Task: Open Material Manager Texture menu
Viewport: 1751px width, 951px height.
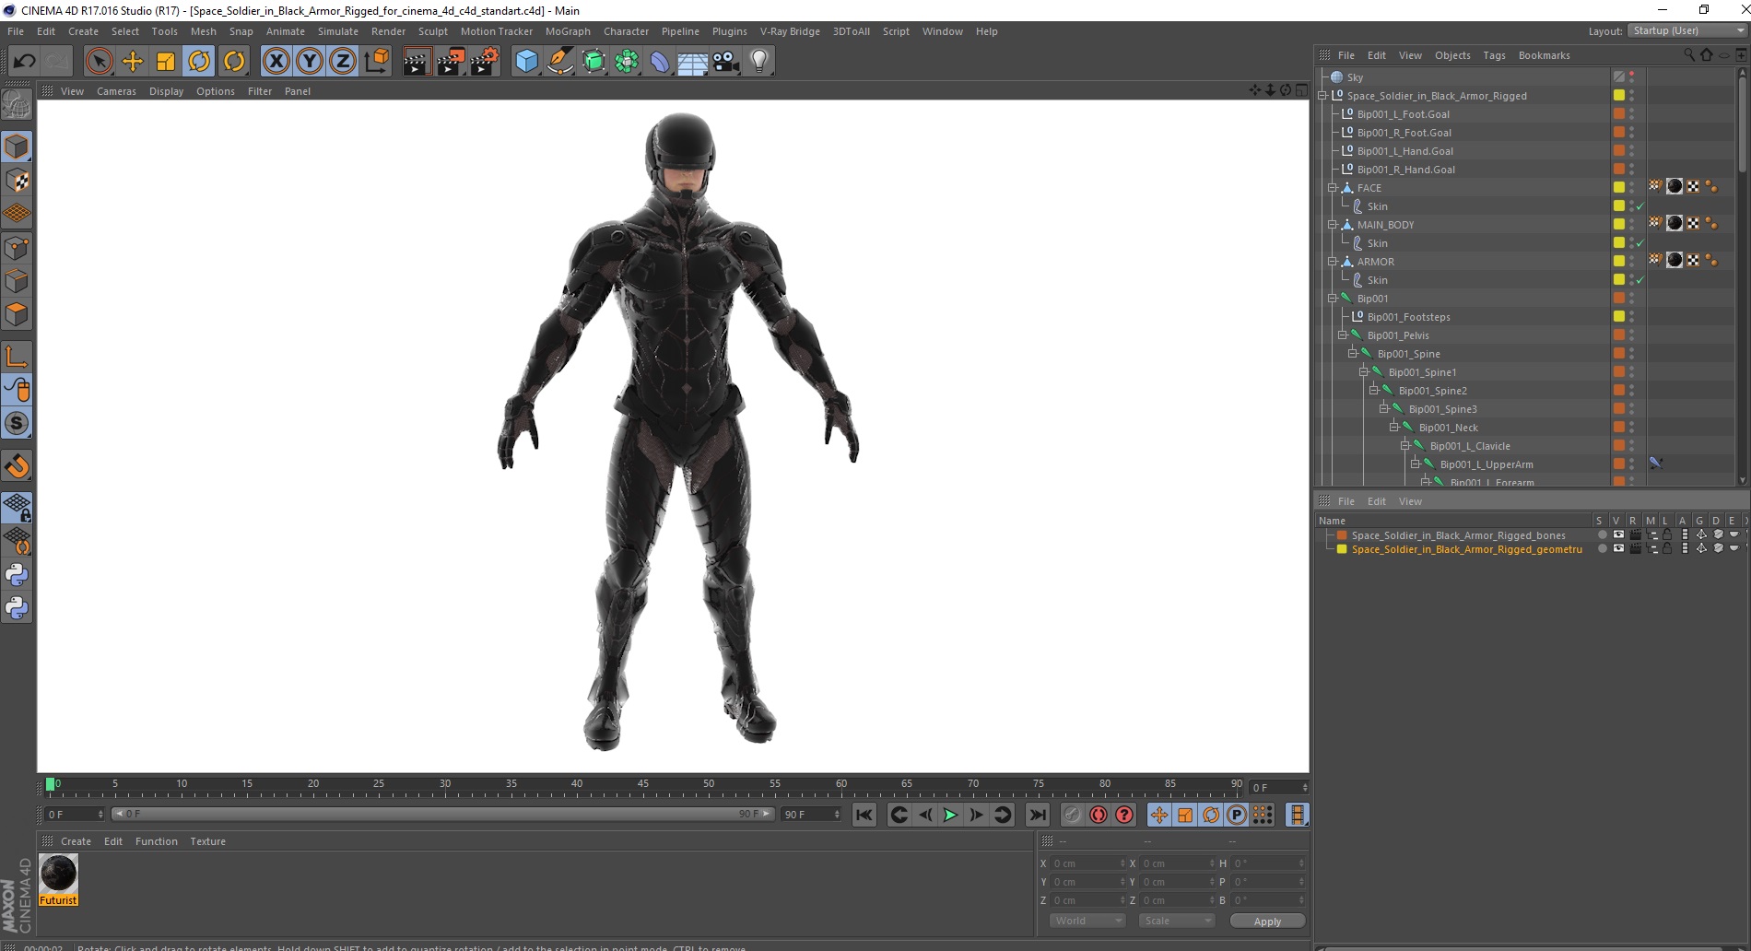Action: tap(207, 841)
